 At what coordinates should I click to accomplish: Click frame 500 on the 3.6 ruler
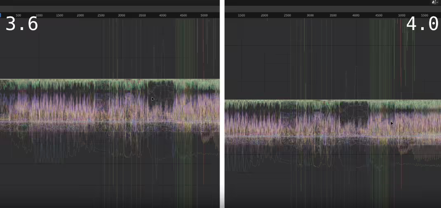[18, 16]
